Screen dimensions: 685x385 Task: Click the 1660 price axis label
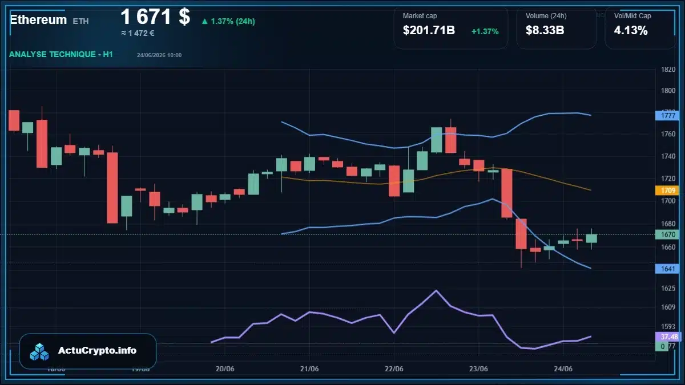(x=668, y=248)
